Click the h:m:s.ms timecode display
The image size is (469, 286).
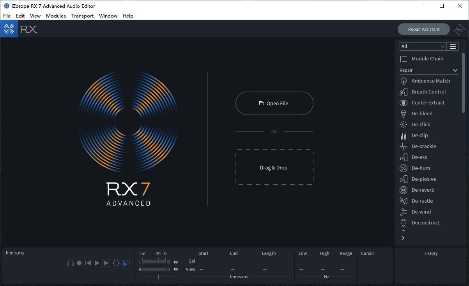pyautogui.click(x=15, y=253)
